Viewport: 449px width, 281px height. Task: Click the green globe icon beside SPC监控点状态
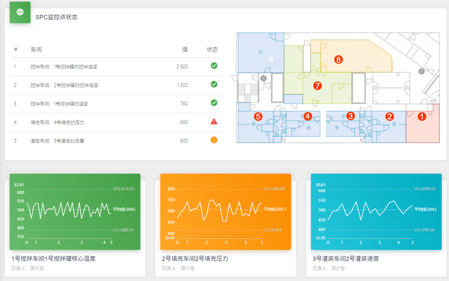coord(20,12)
